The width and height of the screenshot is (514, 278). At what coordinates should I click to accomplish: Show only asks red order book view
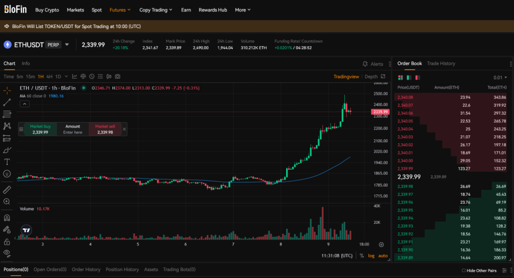pos(417,78)
